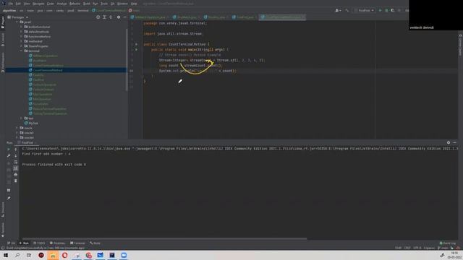Open IntelliJ IDEA from the taskbar

tap(112, 255)
